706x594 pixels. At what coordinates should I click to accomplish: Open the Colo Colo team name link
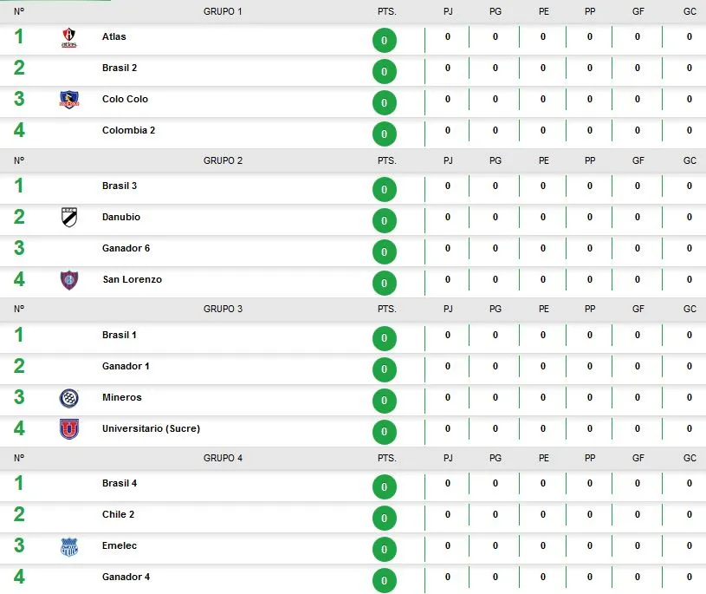tap(125, 99)
